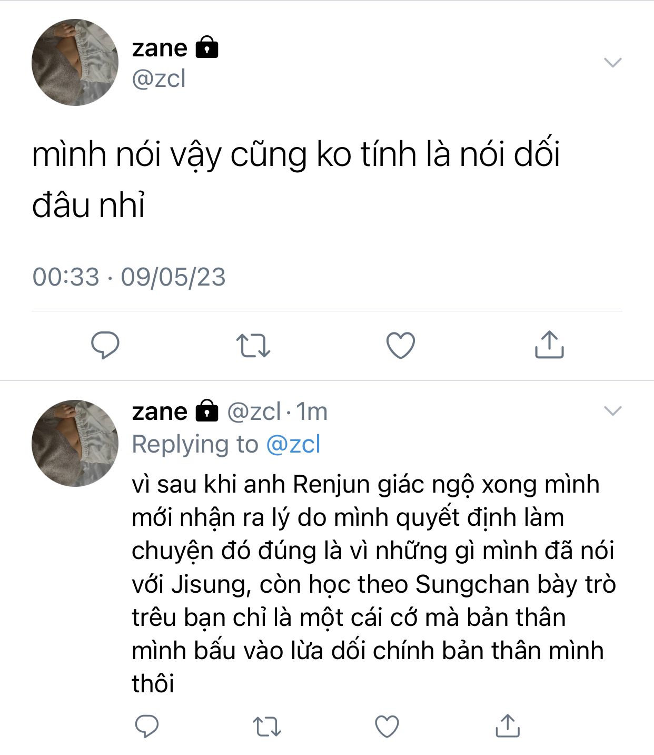Expand reply tweet options chevron
The width and height of the screenshot is (654, 755).
[613, 410]
